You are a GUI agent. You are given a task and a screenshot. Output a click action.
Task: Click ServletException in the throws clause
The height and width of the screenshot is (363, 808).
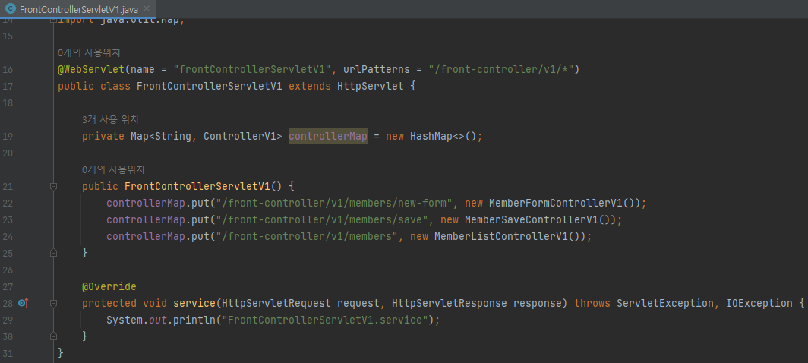pos(665,303)
